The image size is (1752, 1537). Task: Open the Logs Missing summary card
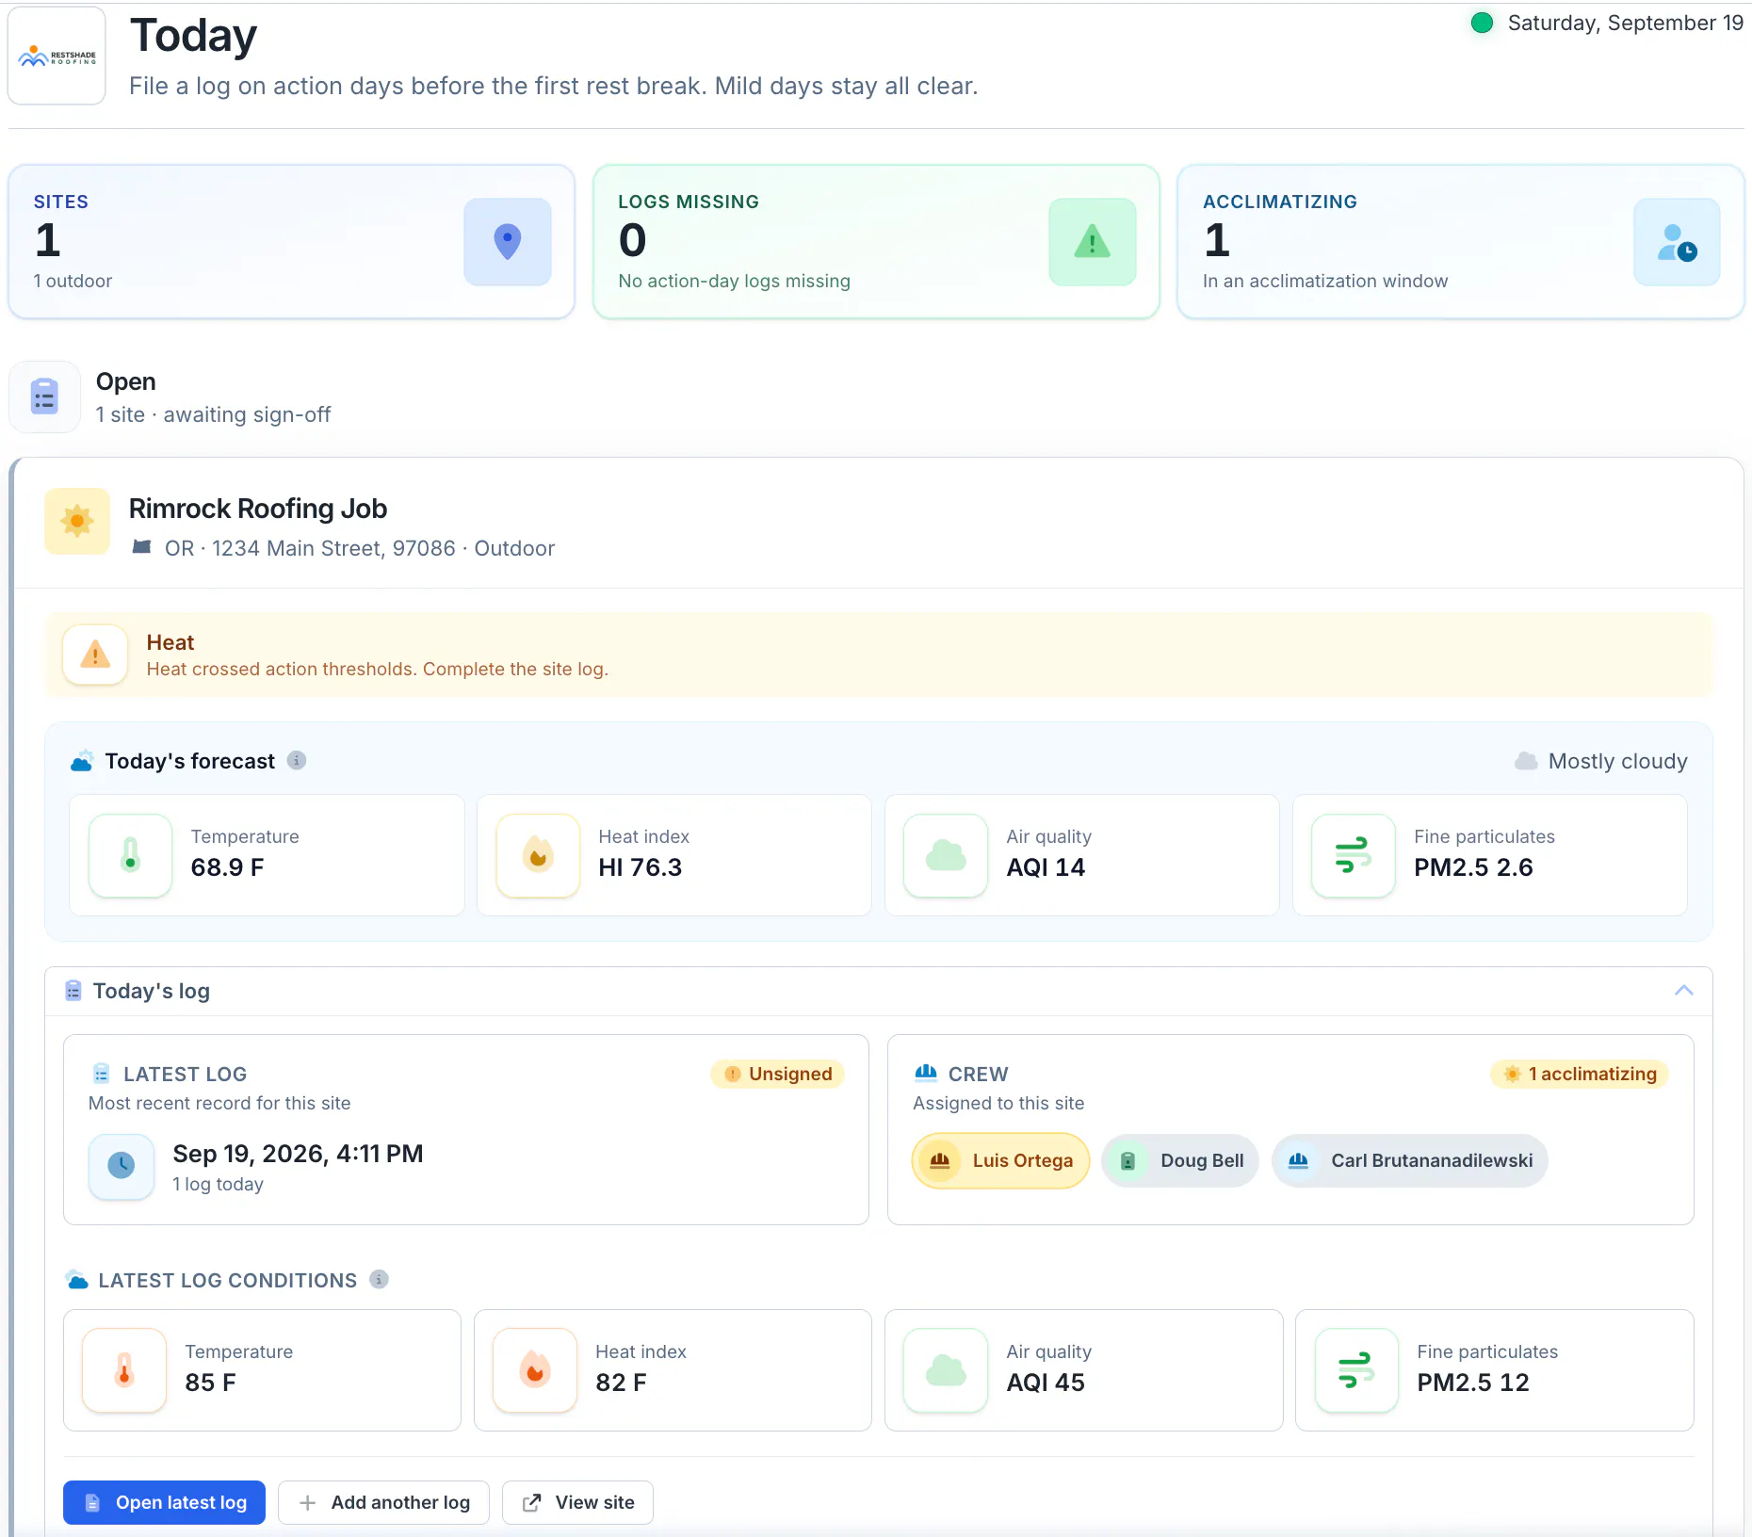[x=876, y=241]
